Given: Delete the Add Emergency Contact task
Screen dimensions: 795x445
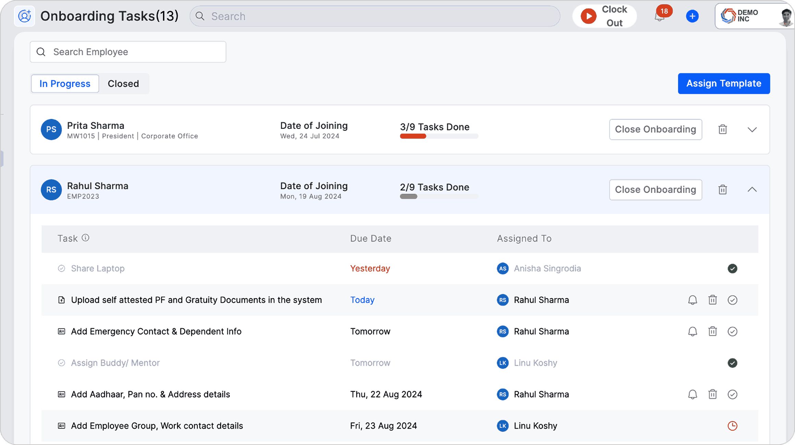Looking at the screenshot, I should pos(712,332).
